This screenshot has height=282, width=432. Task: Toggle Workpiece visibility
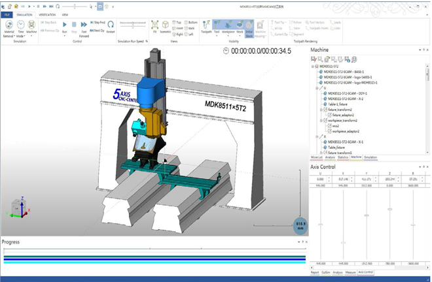pyautogui.click(x=229, y=26)
